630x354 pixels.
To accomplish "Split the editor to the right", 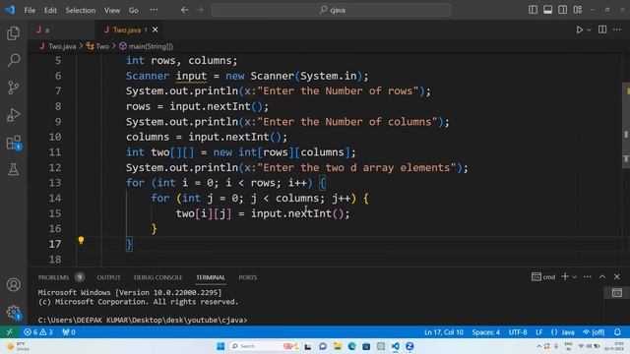I will pos(602,29).
